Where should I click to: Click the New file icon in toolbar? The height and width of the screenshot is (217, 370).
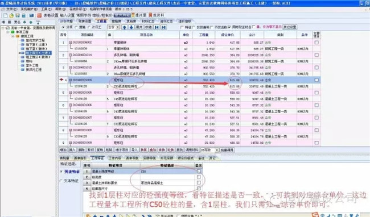[x=5, y=15]
